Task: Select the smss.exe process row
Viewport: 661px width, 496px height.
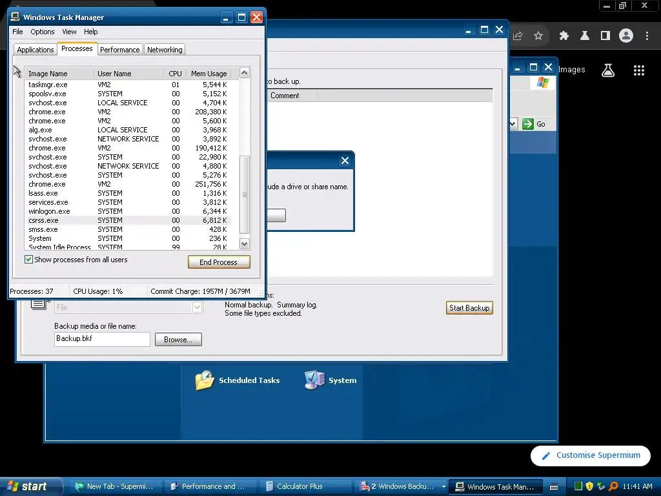Action: pyautogui.click(x=128, y=229)
